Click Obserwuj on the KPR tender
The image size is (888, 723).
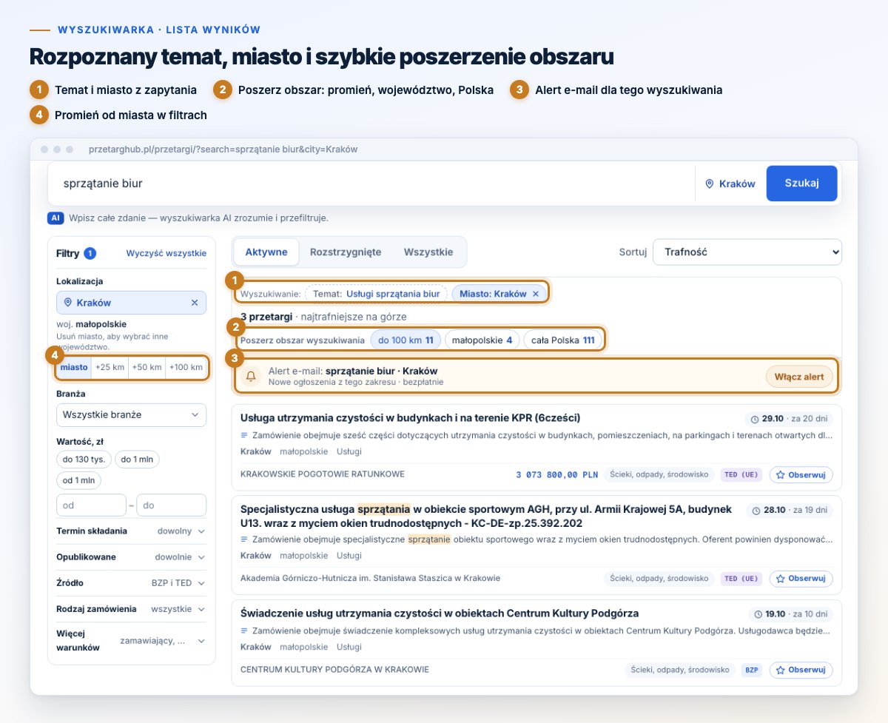click(x=801, y=474)
